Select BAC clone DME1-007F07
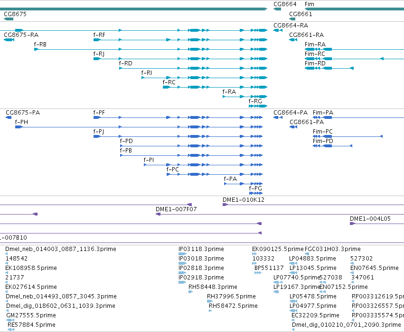Screen dimensions: 404x332 pos(176,209)
